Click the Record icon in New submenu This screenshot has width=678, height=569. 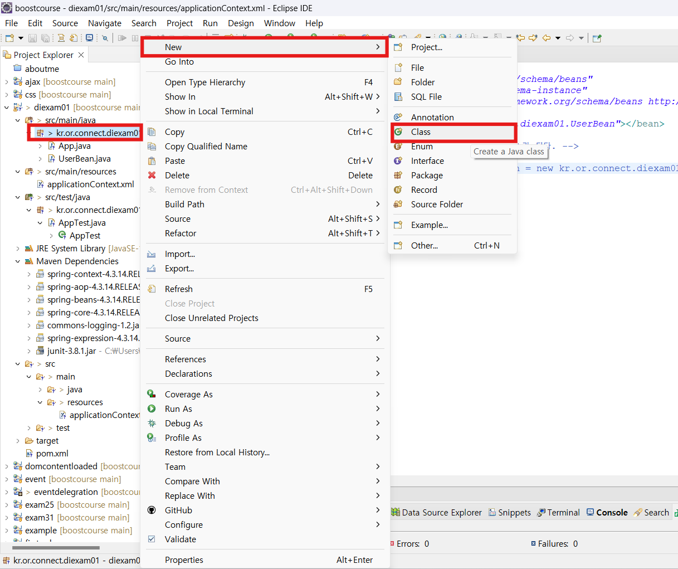tap(398, 190)
